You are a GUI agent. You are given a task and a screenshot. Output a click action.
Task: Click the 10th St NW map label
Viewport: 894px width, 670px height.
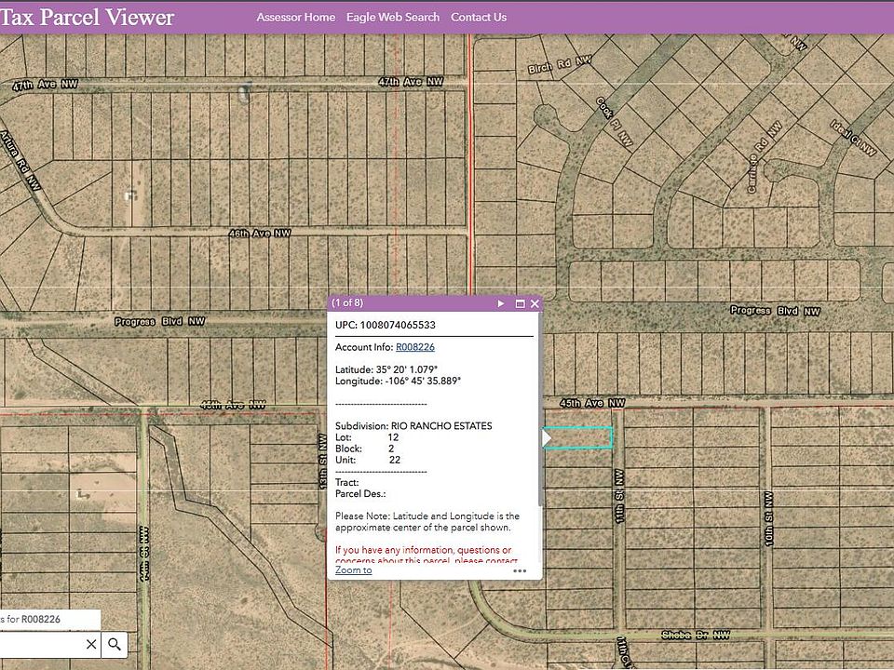[x=768, y=519]
